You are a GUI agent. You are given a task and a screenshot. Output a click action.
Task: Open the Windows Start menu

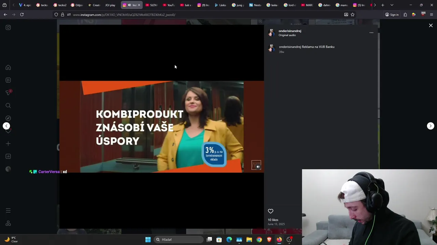(148, 240)
